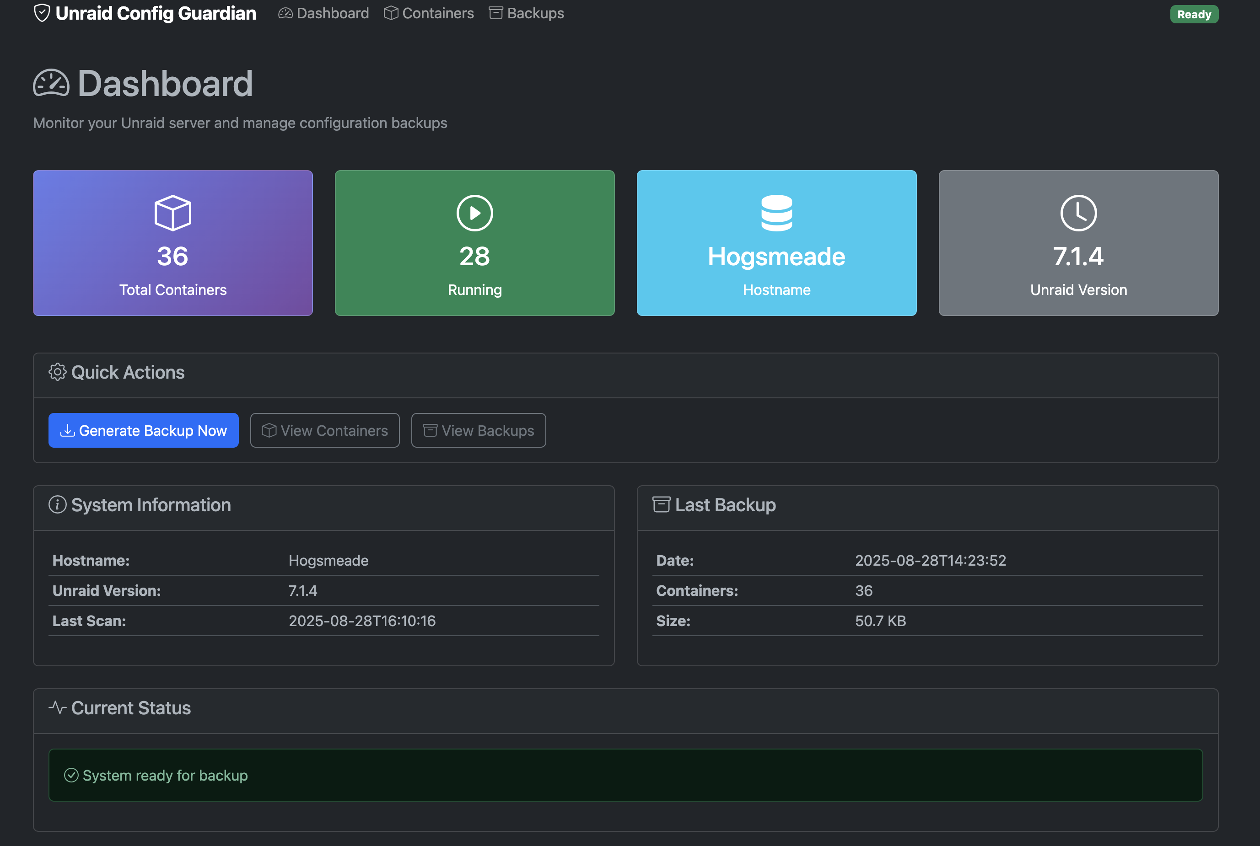Open the Containers navigation tab

coord(429,13)
